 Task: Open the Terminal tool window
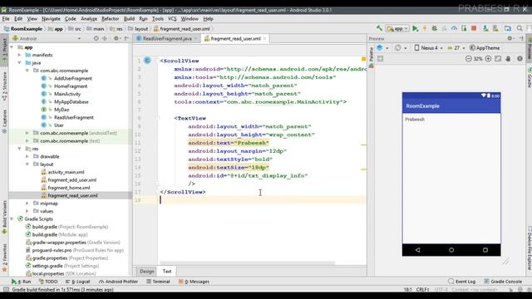pos(158,282)
